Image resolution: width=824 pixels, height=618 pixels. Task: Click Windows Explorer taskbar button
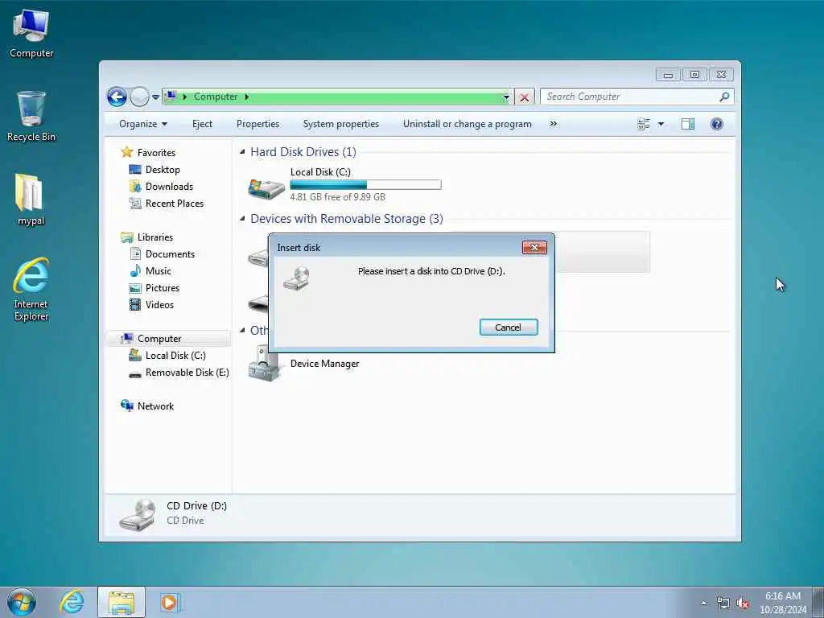pyautogui.click(x=122, y=602)
